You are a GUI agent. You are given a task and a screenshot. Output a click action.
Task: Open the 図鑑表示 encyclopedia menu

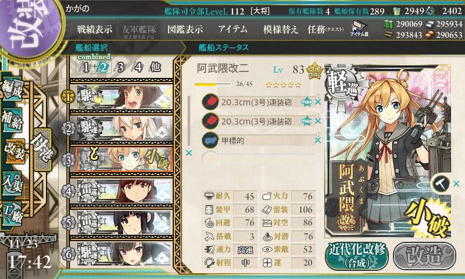click(x=185, y=29)
